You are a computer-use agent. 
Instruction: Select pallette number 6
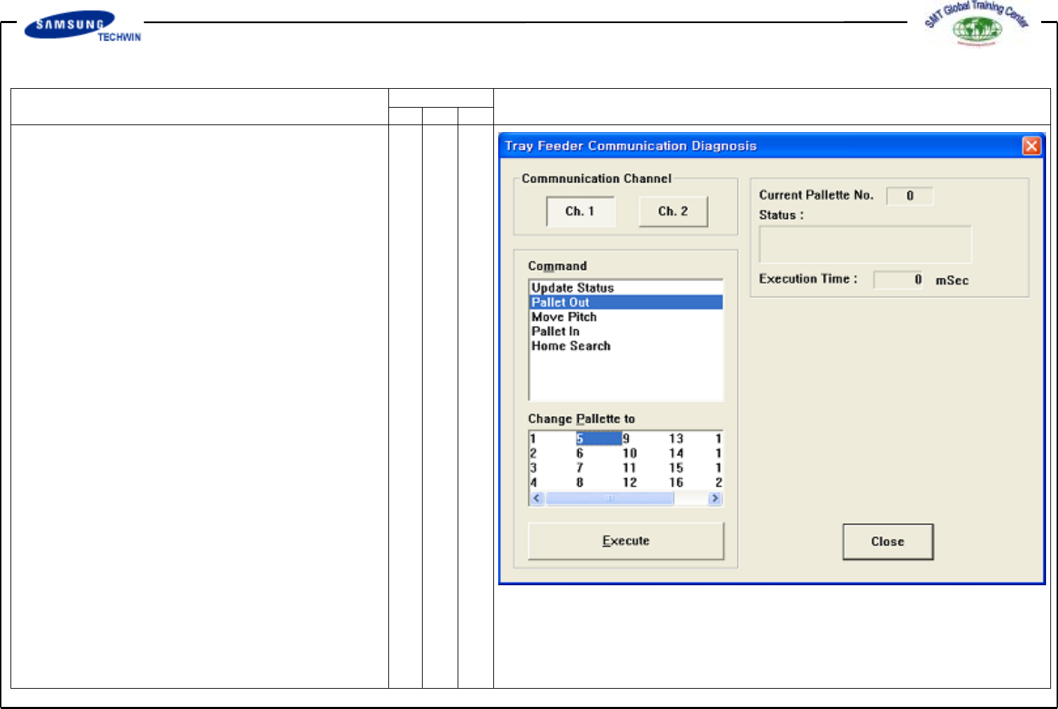tap(579, 453)
